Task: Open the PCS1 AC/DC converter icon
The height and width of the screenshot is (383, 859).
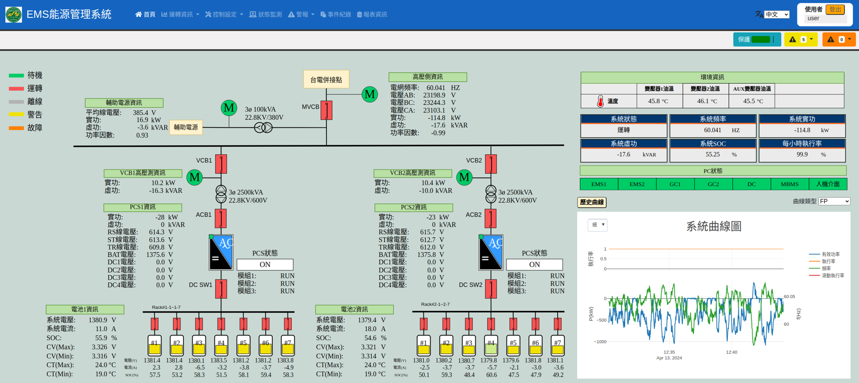Action: coord(221,252)
